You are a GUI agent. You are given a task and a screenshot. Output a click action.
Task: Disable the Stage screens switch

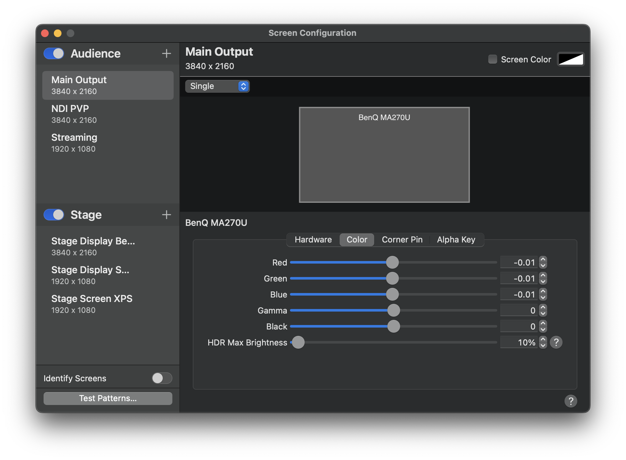(54, 215)
